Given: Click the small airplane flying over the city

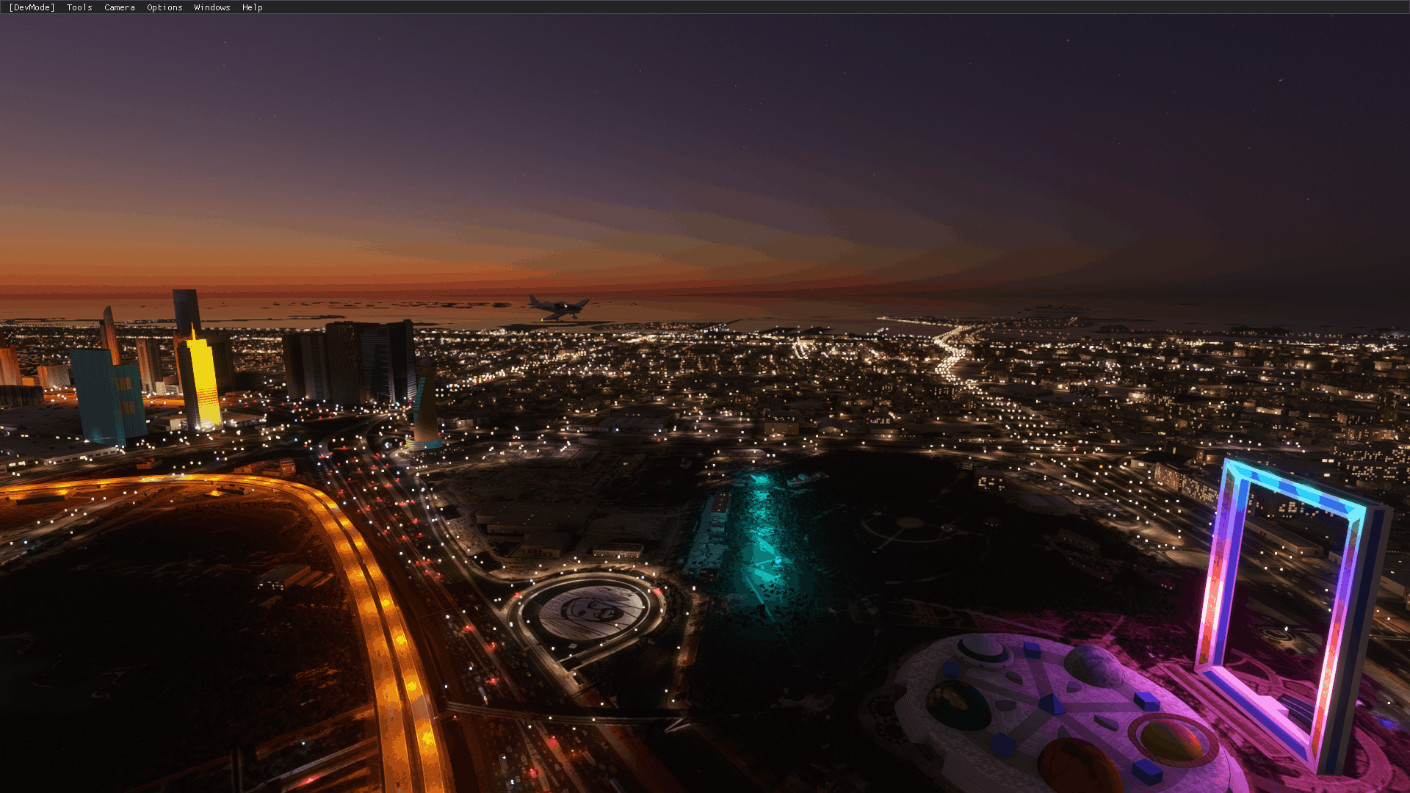Looking at the screenshot, I should 558,307.
